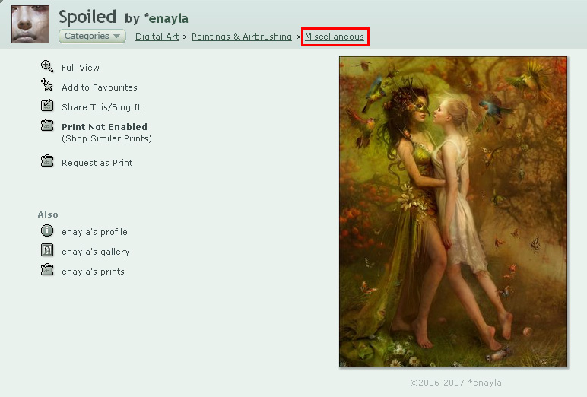Click the Request as Print icon
587x397 pixels.
tap(47, 161)
